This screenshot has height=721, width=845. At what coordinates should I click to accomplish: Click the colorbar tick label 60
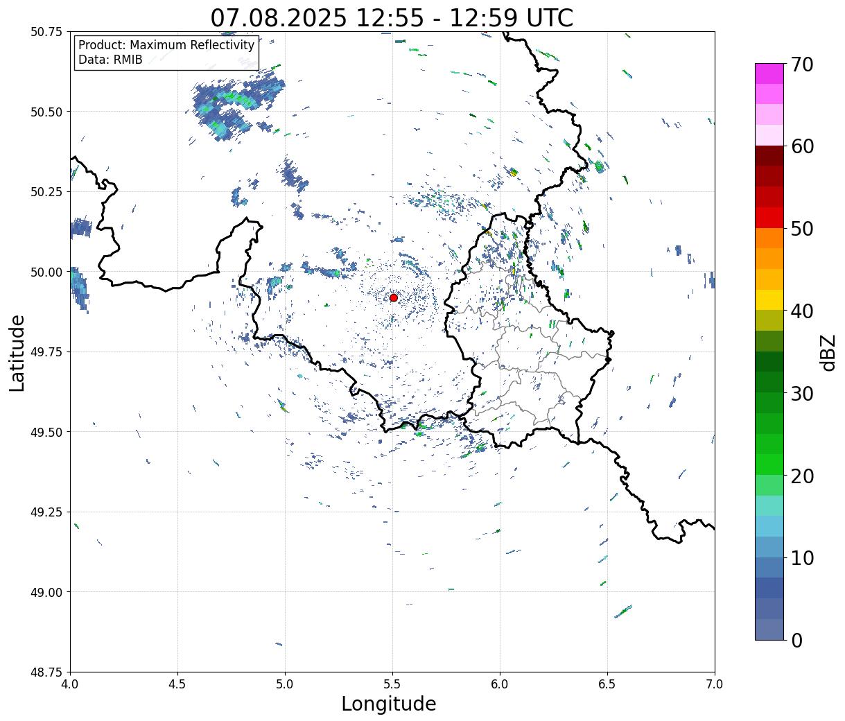click(803, 146)
